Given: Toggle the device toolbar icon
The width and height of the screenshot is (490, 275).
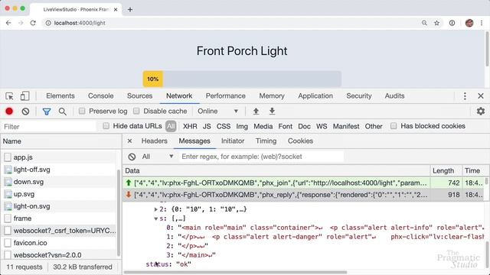Looking at the screenshot, I should 24,96.
